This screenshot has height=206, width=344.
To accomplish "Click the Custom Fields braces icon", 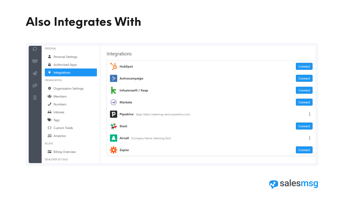I will pyautogui.click(x=49, y=128).
